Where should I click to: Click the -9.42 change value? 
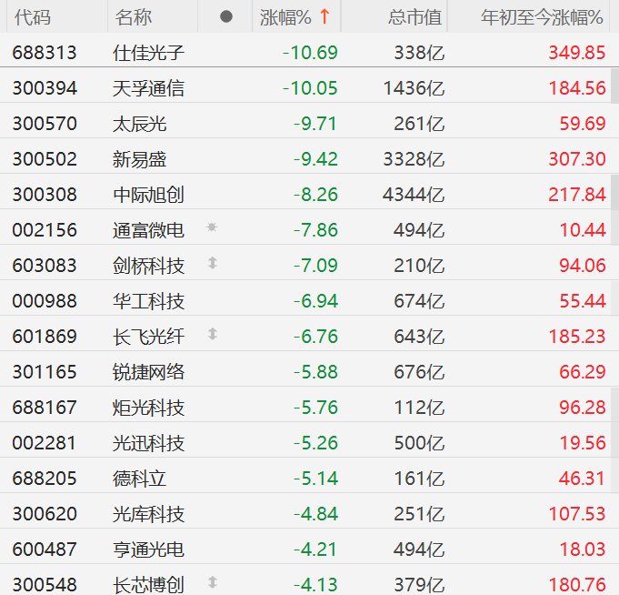[315, 159]
